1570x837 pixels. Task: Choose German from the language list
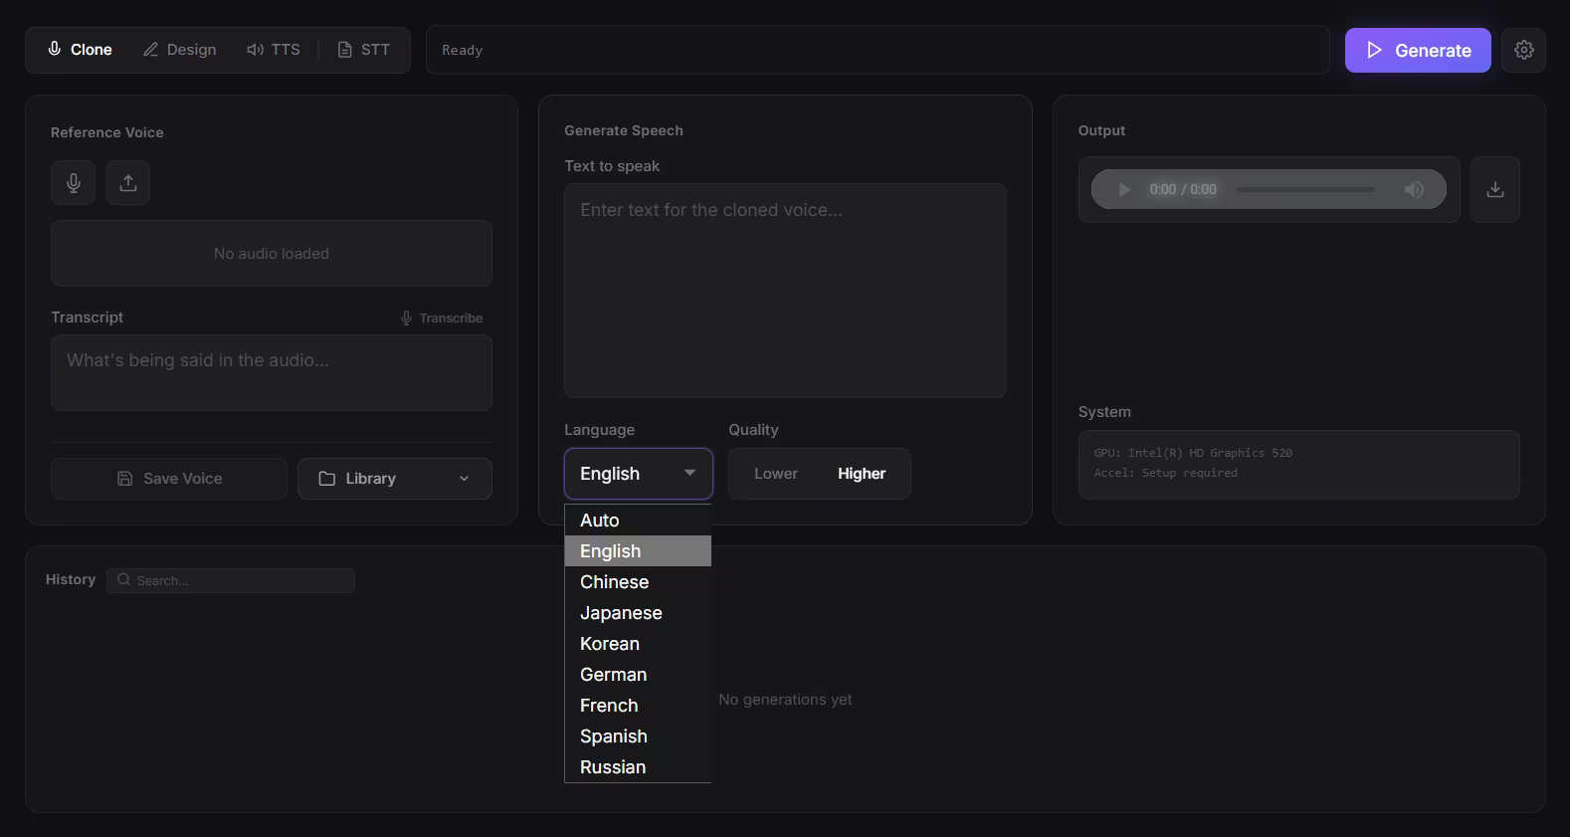pyautogui.click(x=638, y=675)
